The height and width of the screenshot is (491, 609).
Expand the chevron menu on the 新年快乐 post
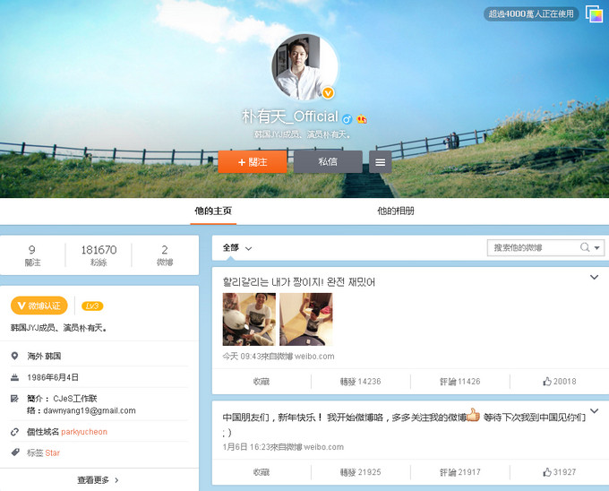click(595, 411)
